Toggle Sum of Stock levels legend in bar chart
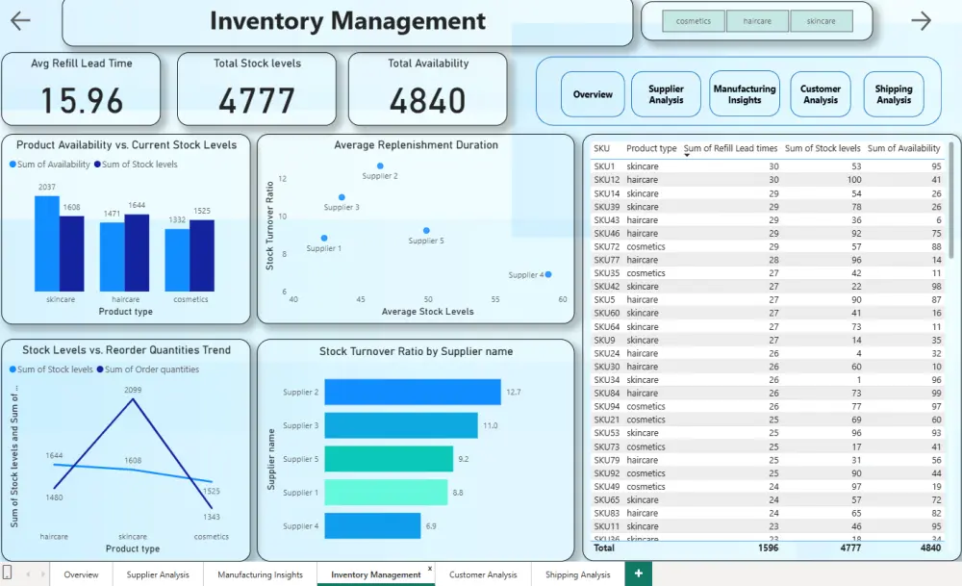 136,165
